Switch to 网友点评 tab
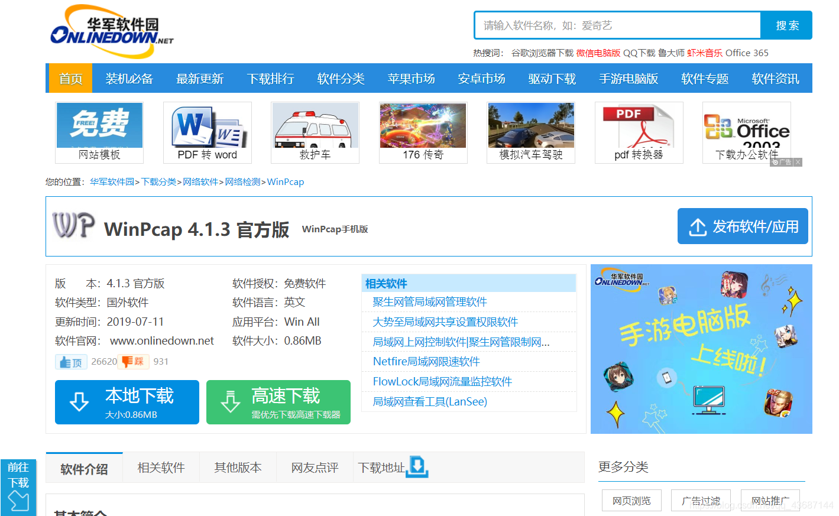 click(x=315, y=468)
